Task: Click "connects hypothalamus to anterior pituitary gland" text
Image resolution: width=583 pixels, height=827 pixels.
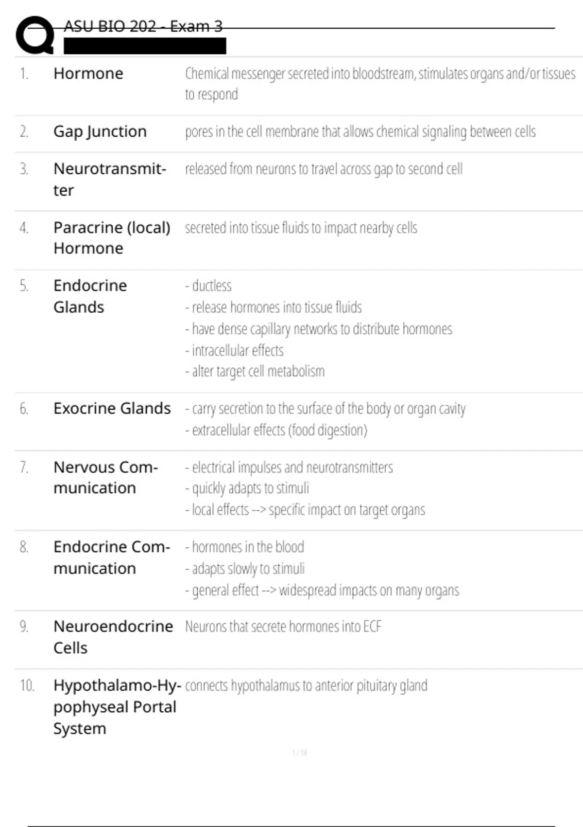Action: [306, 685]
